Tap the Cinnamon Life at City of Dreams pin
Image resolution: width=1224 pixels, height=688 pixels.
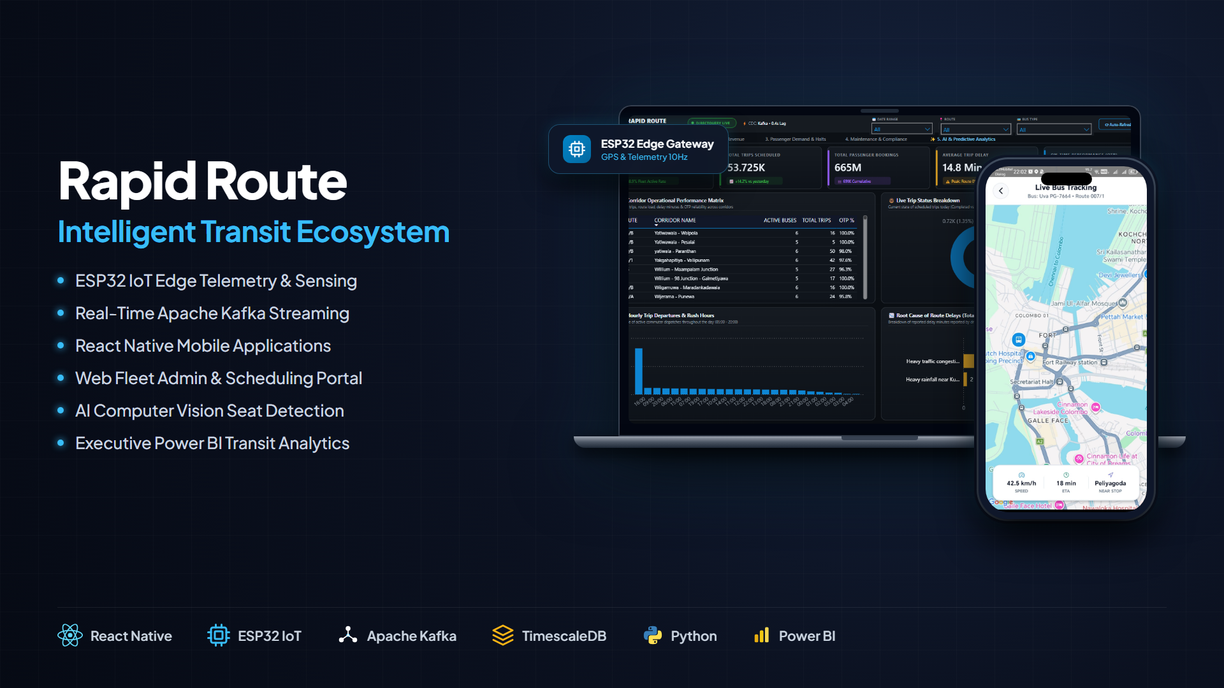[1079, 459]
